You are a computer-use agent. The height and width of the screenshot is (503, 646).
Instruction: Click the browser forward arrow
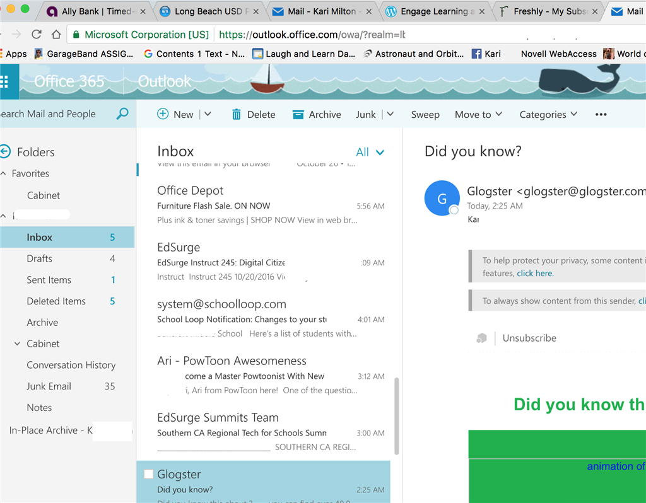16,34
